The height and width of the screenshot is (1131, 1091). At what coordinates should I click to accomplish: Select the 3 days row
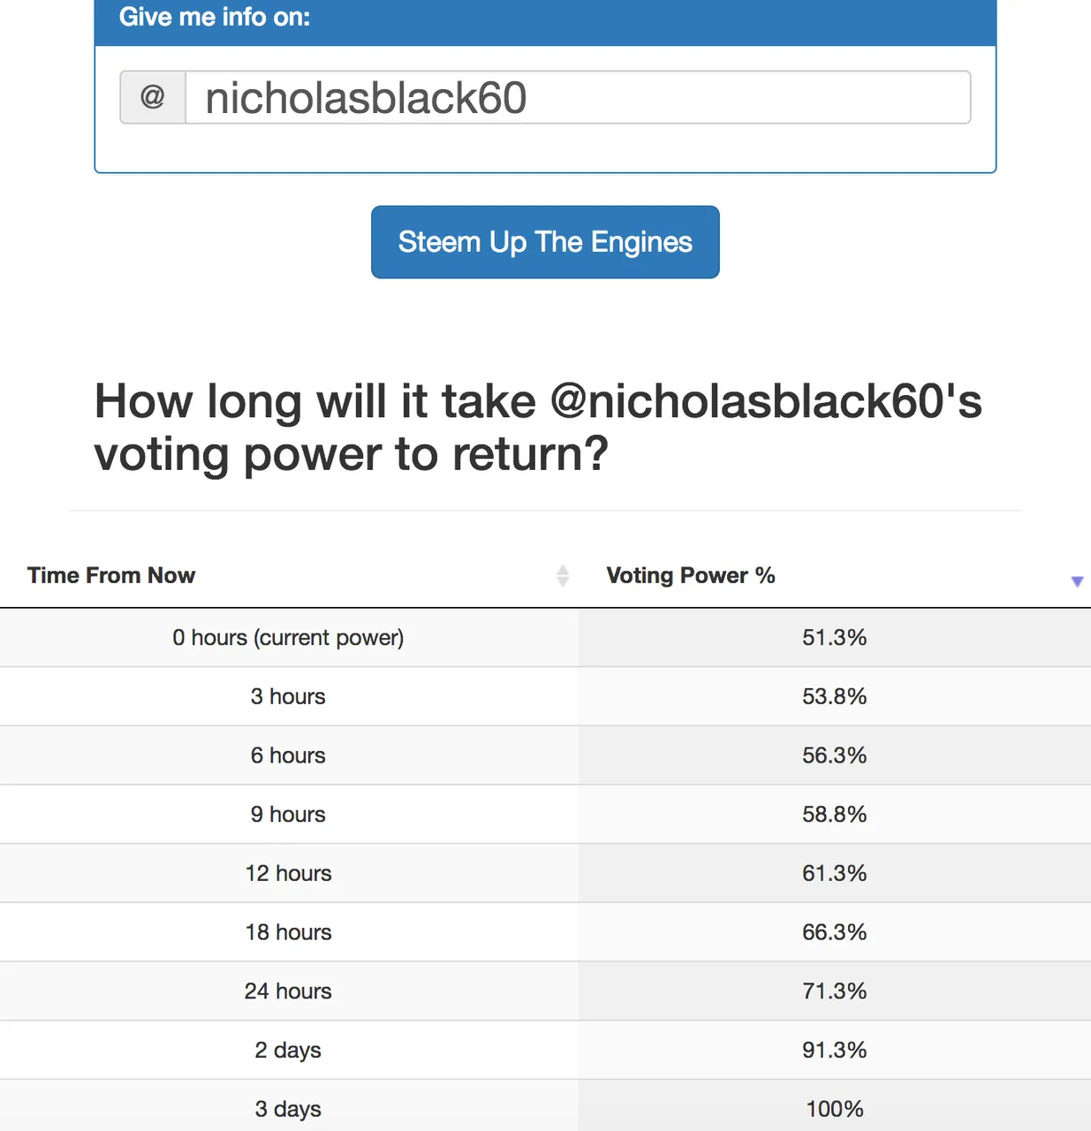(x=545, y=1105)
